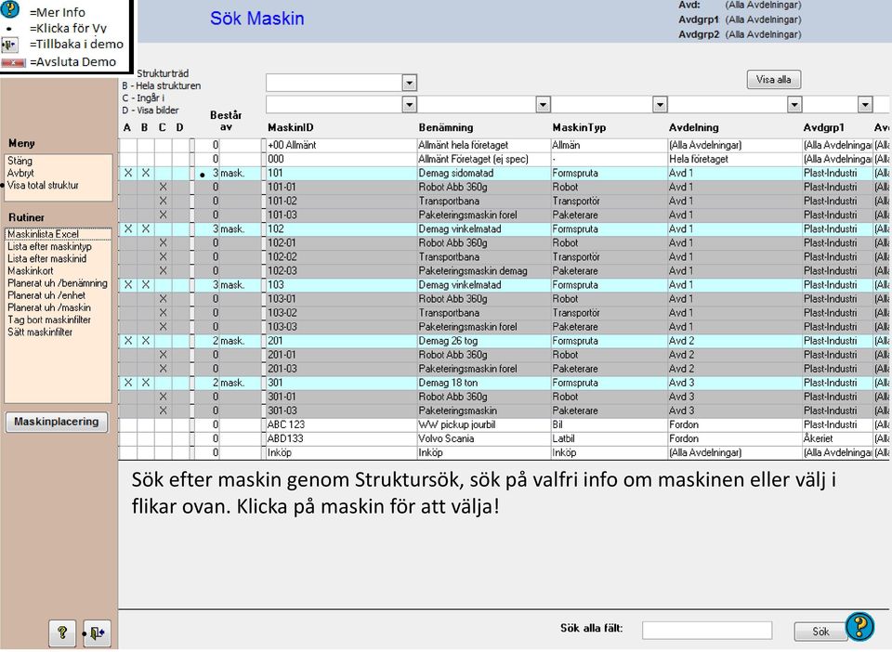This screenshot has width=892, height=652.
Task: Click 3 mask. in the row for 103
Action: point(229,285)
